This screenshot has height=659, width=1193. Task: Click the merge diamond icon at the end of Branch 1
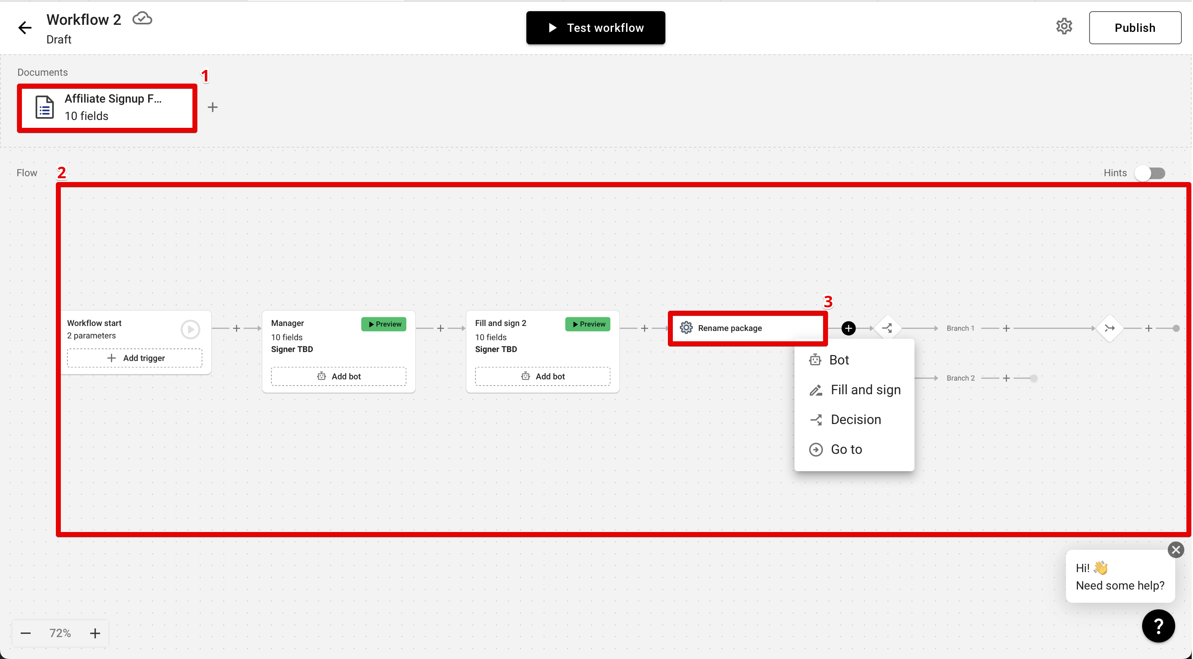[x=1110, y=328]
